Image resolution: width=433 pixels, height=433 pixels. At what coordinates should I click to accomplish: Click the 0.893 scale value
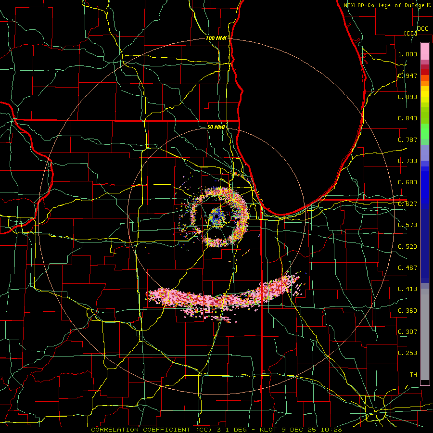click(408, 97)
